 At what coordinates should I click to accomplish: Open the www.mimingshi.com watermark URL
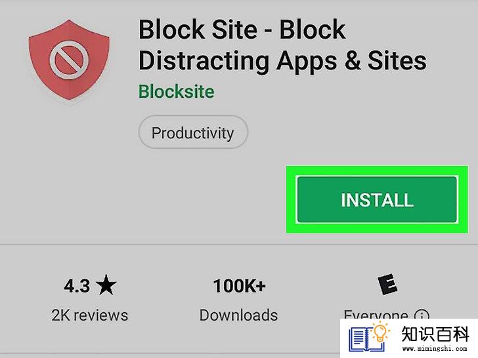coord(435,349)
